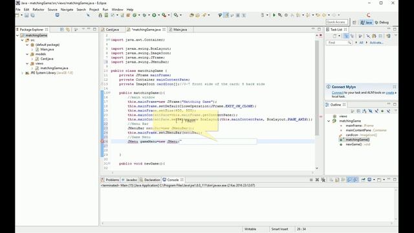Screen dimensions: 414x233
Task: Select matchingGame.java in Package Explorer
Action: tap(54, 68)
